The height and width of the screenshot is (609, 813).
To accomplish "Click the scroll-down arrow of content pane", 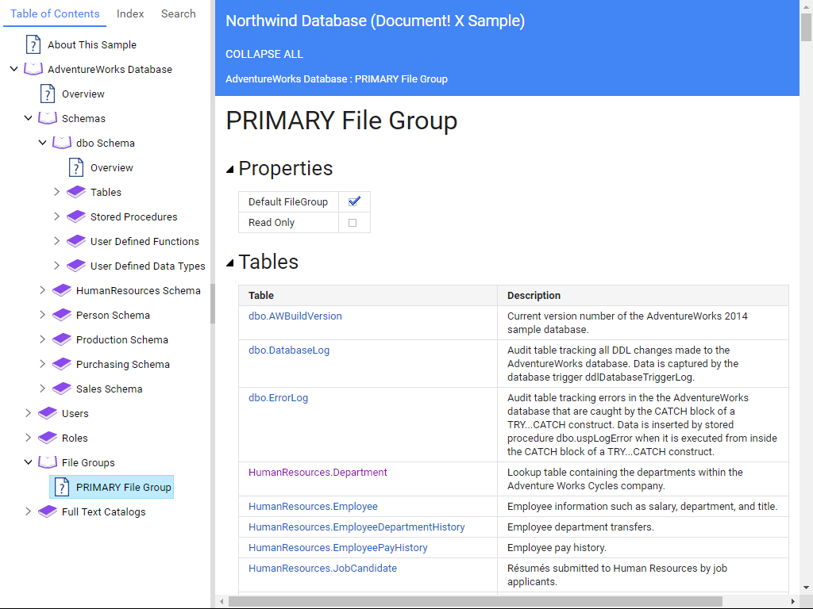I will 807,588.
